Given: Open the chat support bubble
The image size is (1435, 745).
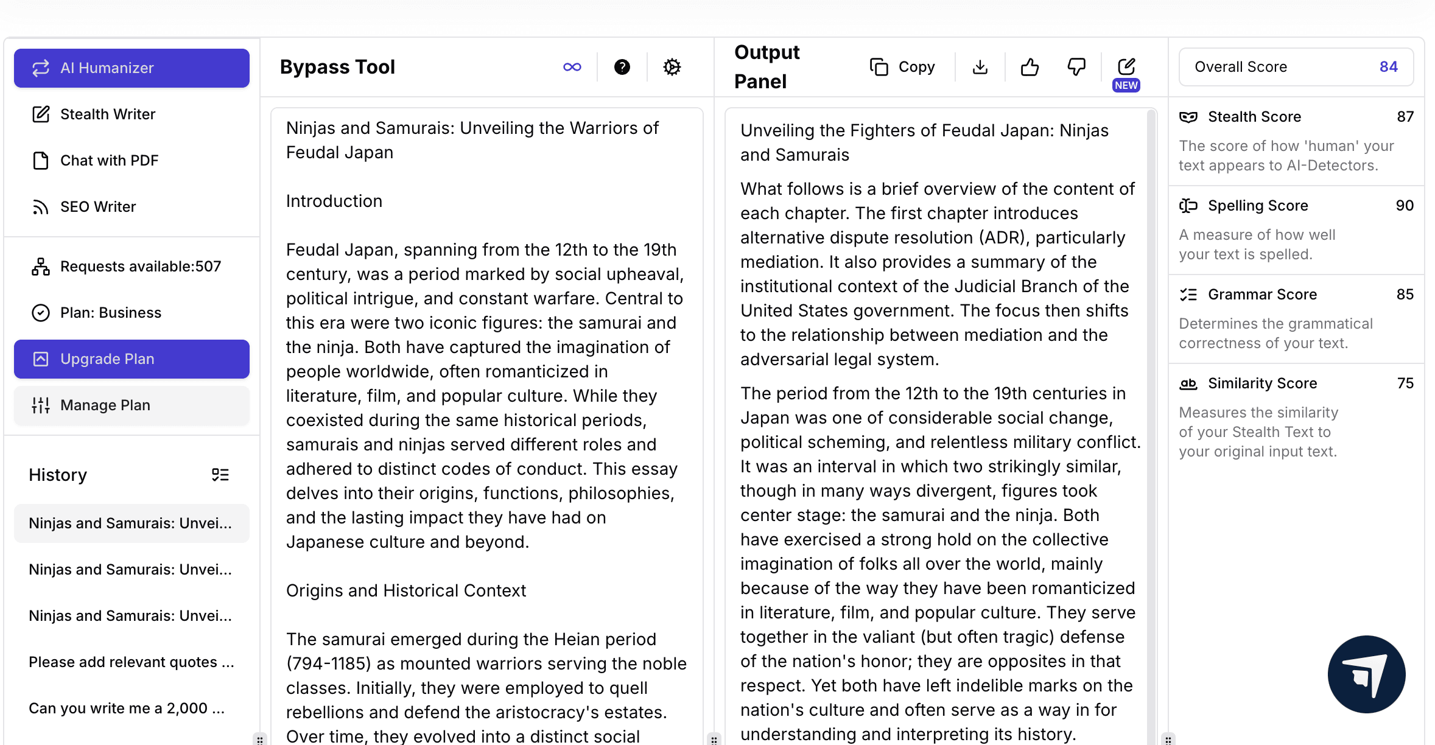Looking at the screenshot, I should [1366, 674].
